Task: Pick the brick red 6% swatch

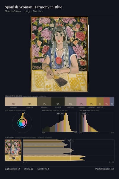Action: (107, 101)
